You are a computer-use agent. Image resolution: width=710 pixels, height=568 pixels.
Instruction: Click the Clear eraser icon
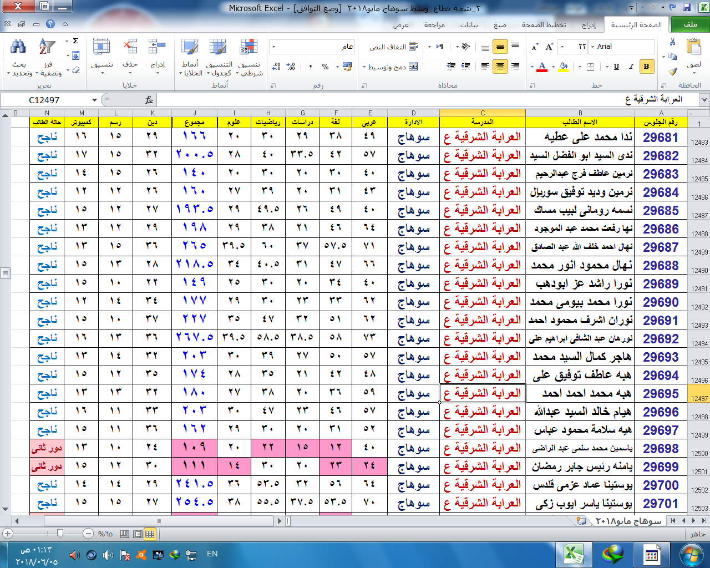pyautogui.click(x=76, y=70)
